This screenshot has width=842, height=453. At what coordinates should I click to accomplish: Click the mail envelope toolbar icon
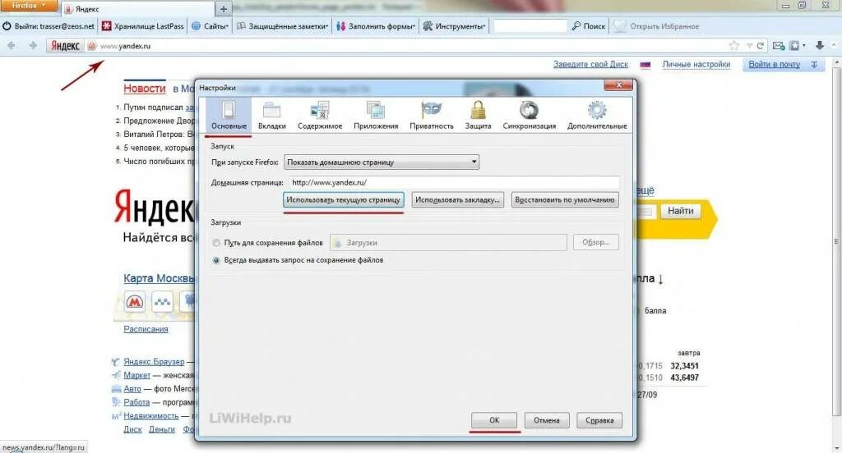[779, 46]
